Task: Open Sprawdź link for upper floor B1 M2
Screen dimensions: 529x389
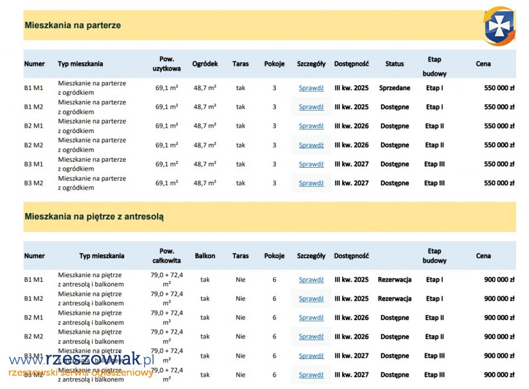Action: [311, 298]
